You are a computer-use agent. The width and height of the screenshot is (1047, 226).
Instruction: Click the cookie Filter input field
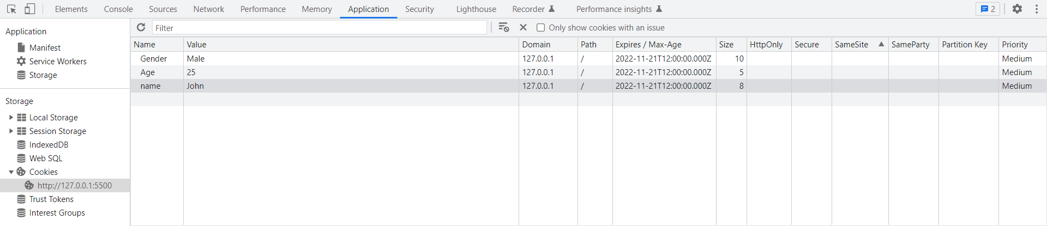tap(319, 28)
